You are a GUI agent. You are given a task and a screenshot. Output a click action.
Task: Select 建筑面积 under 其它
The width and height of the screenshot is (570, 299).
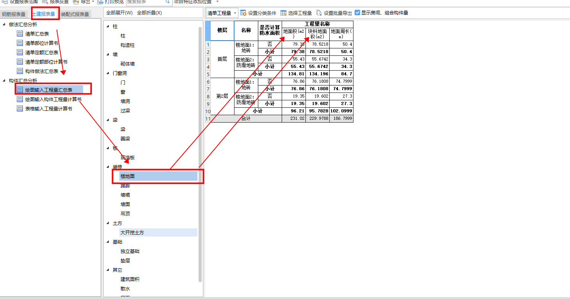(x=130, y=279)
